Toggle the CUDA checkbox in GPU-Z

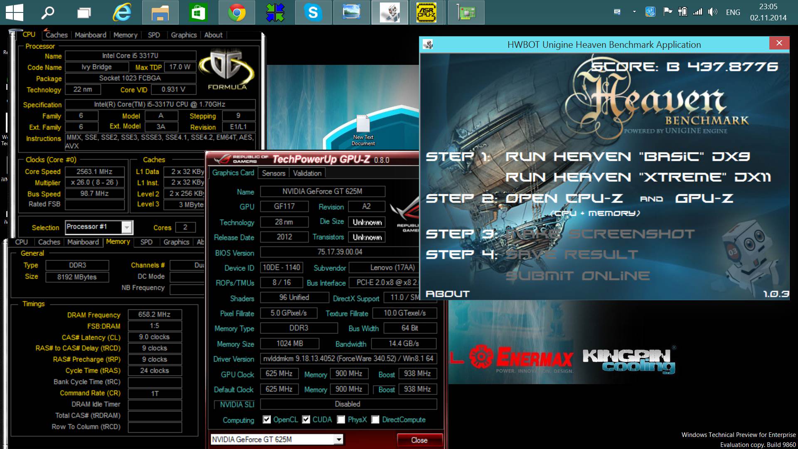tap(306, 419)
